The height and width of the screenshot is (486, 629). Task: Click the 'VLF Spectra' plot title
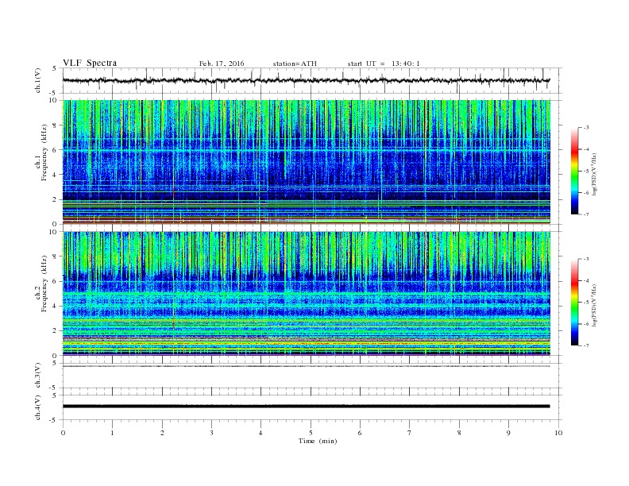(x=90, y=63)
